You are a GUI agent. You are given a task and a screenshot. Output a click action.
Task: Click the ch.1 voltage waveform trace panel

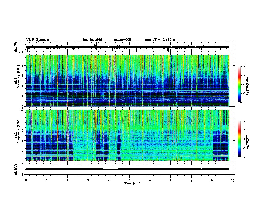pyautogui.click(x=129, y=47)
